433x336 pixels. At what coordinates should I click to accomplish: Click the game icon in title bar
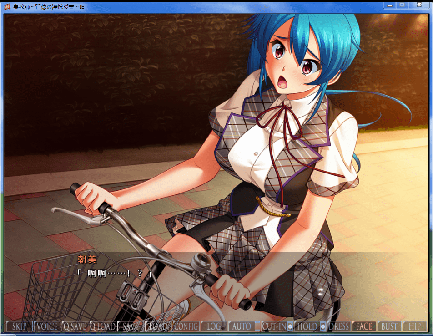coord(8,7)
